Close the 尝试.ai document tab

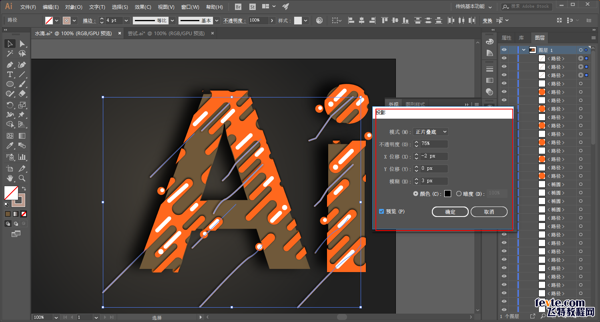213,34
